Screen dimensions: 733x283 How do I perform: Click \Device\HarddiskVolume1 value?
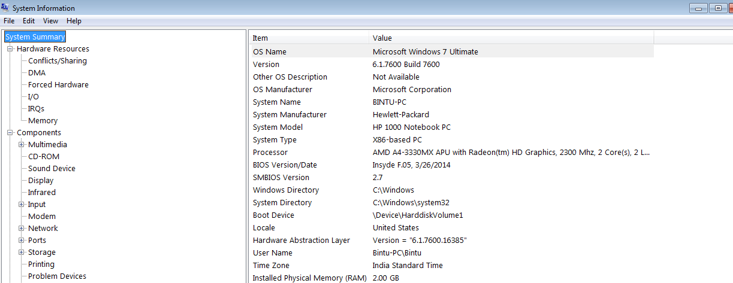418,215
